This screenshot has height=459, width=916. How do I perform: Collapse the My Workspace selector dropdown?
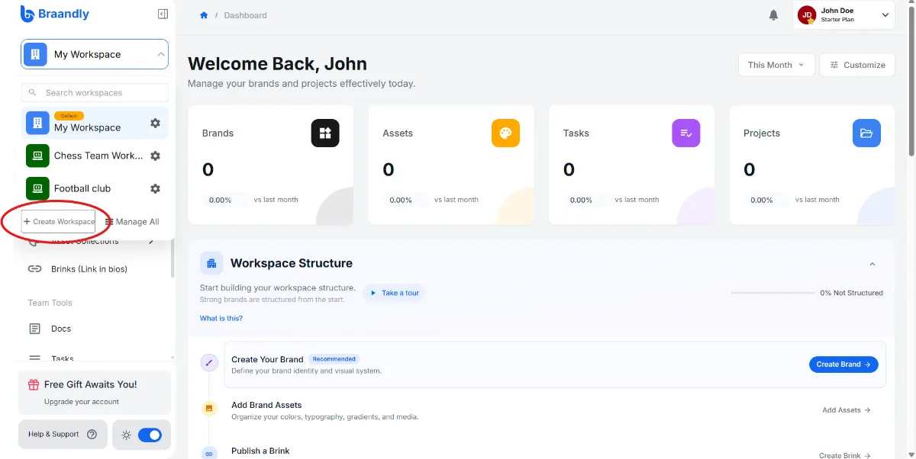point(161,54)
